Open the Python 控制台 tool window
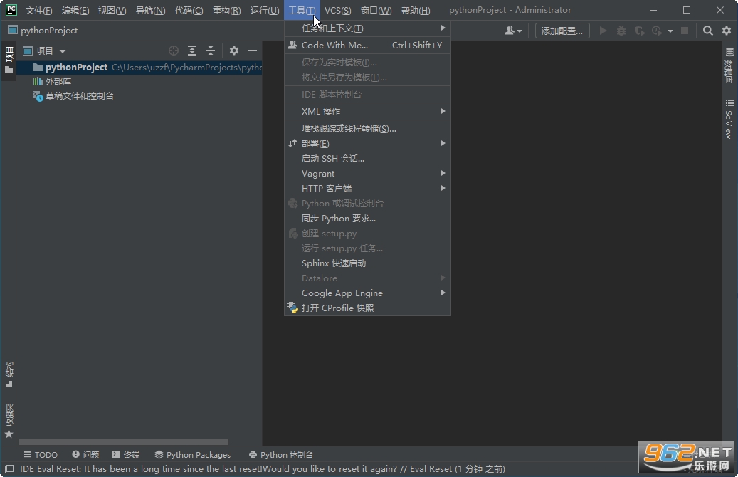738x477 pixels. pyautogui.click(x=281, y=455)
